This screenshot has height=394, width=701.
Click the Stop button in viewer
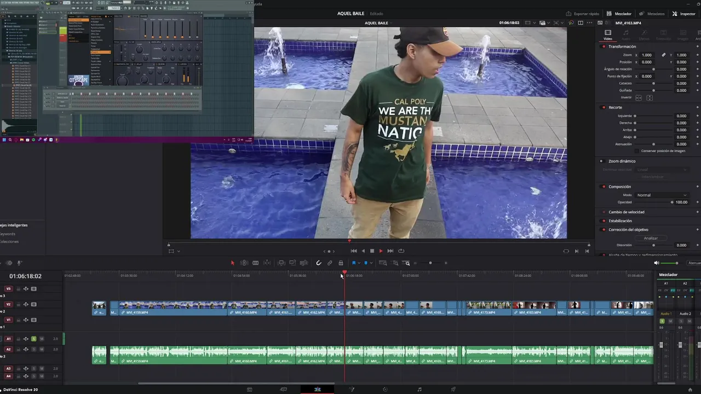tap(372, 251)
